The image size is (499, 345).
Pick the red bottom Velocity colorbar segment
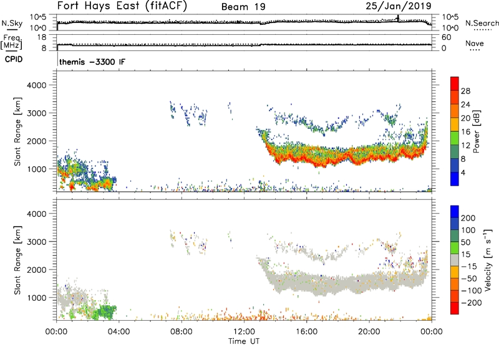455,308
